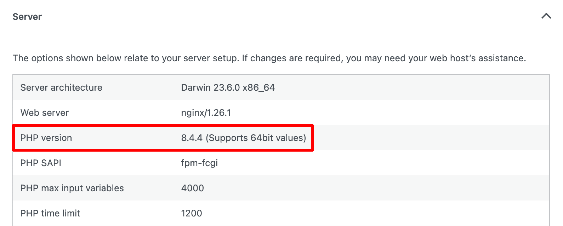Select the Server architecture label
The height and width of the screenshot is (226, 563).
coord(61,87)
